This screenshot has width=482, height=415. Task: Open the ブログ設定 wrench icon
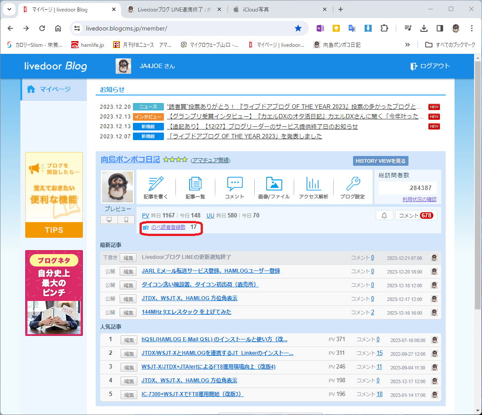(353, 184)
